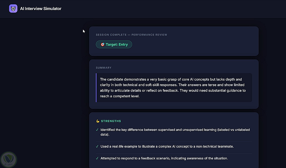Select the Session Complete — Performance Review heading
This screenshot has width=286, height=168.
pos(131,35)
